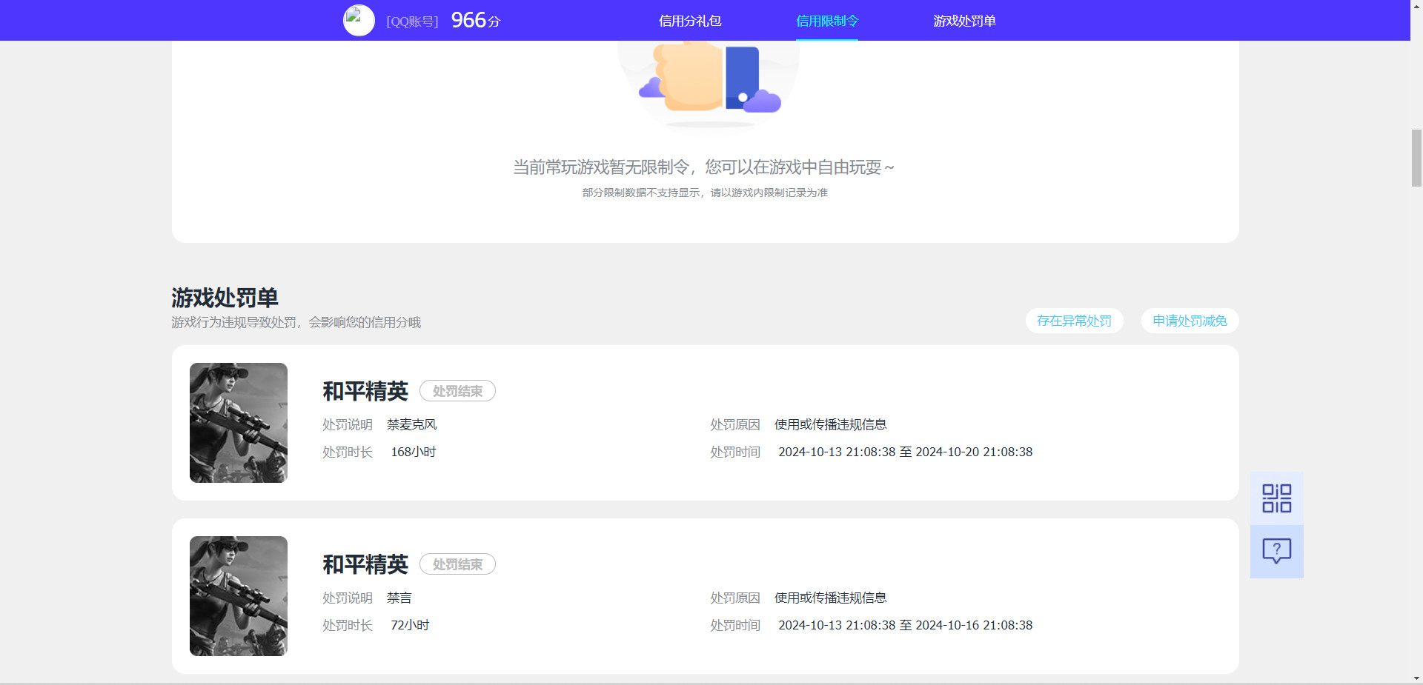Click the 72小时 duration value
This screenshot has width=1423, height=685.
[x=410, y=625]
